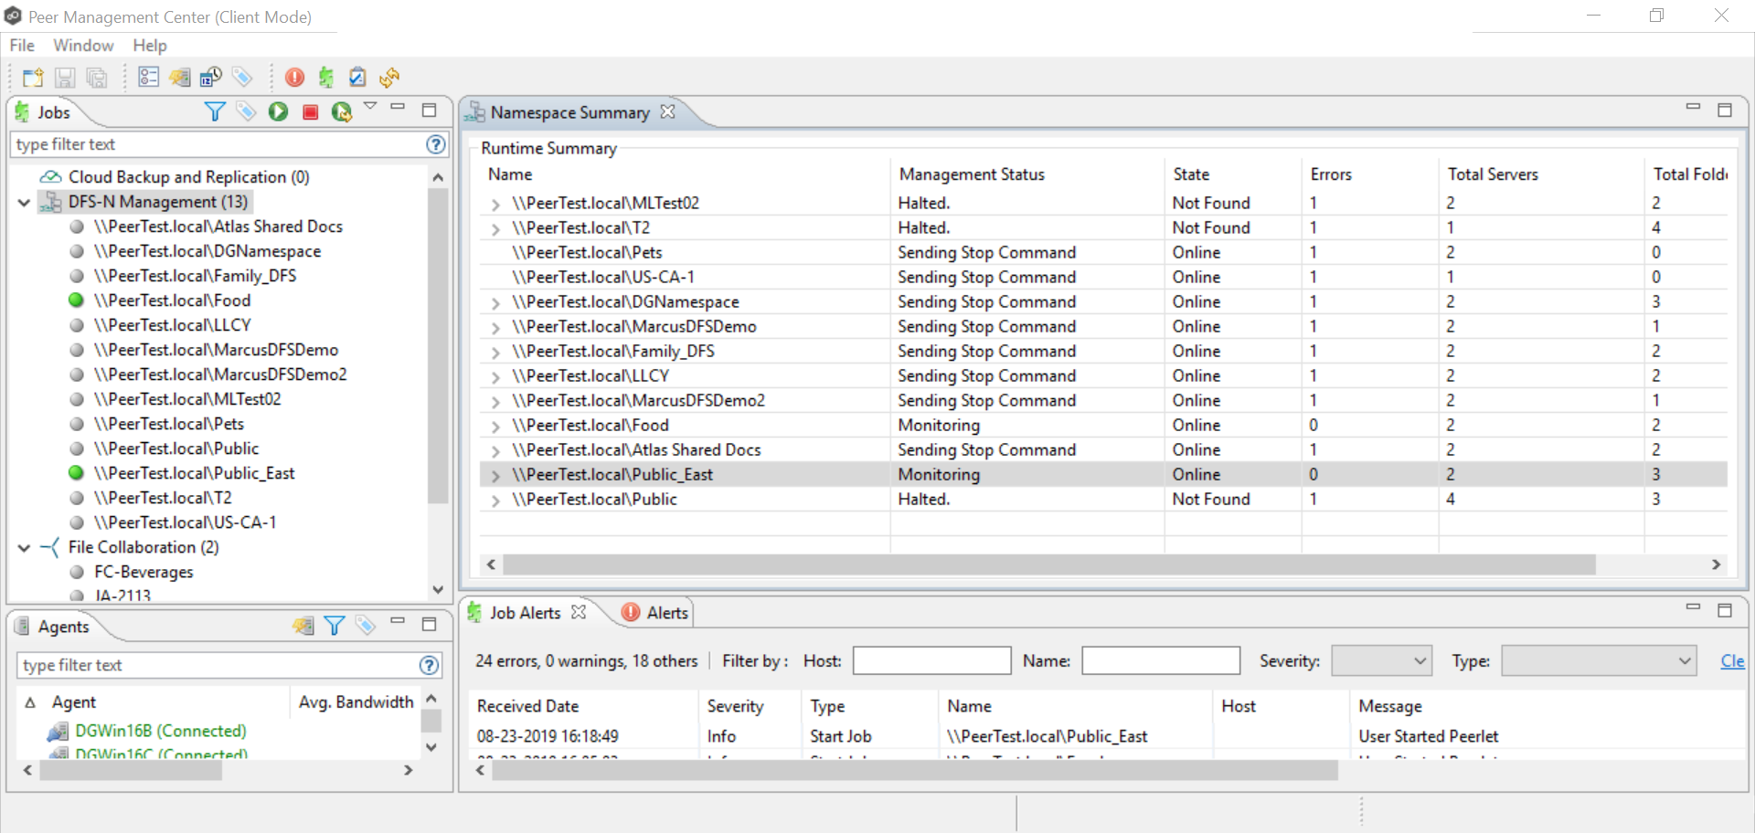Select the DGWin16B (Connected) agent
This screenshot has height=833, width=1755.
[161, 731]
